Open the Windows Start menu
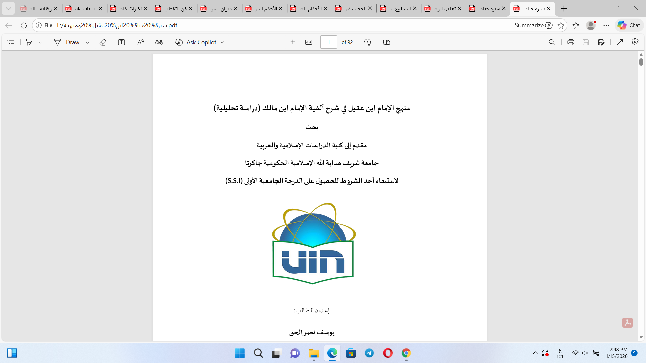Screen dimensions: 646x363 [240, 353]
